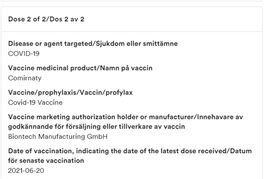Click the "Date of vaccination" label
Image resolution: width=266 pixels, height=179 pixels.
click(x=38, y=151)
